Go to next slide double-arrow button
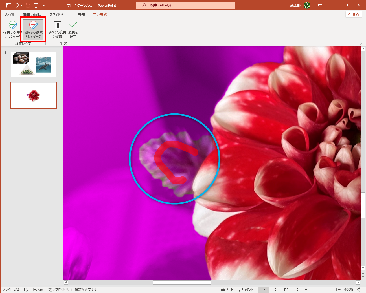 (x=363, y=278)
